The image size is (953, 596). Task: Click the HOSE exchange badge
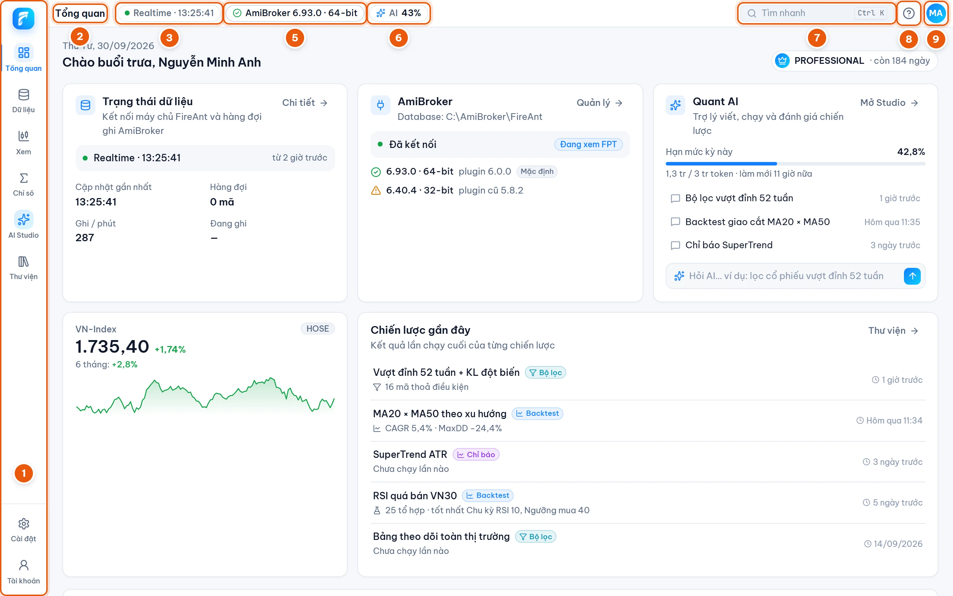pyautogui.click(x=317, y=329)
